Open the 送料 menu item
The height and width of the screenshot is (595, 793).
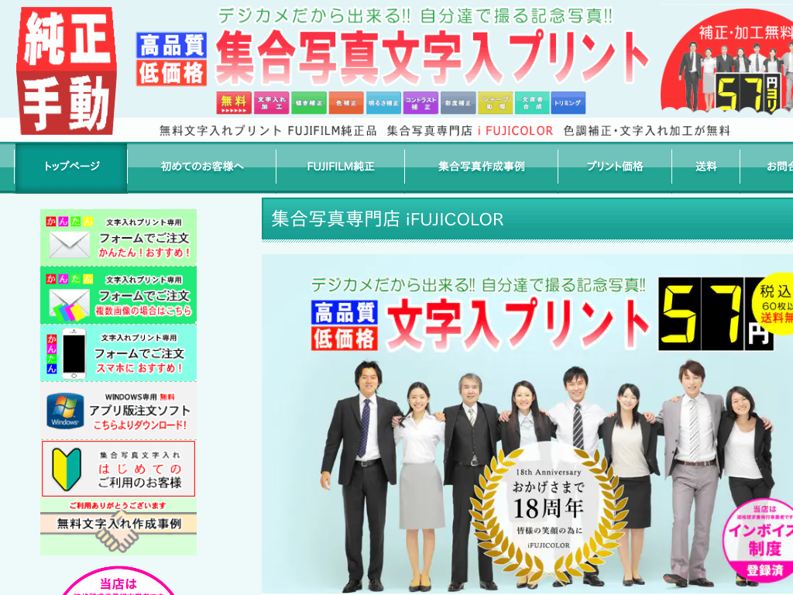(x=705, y=167)
